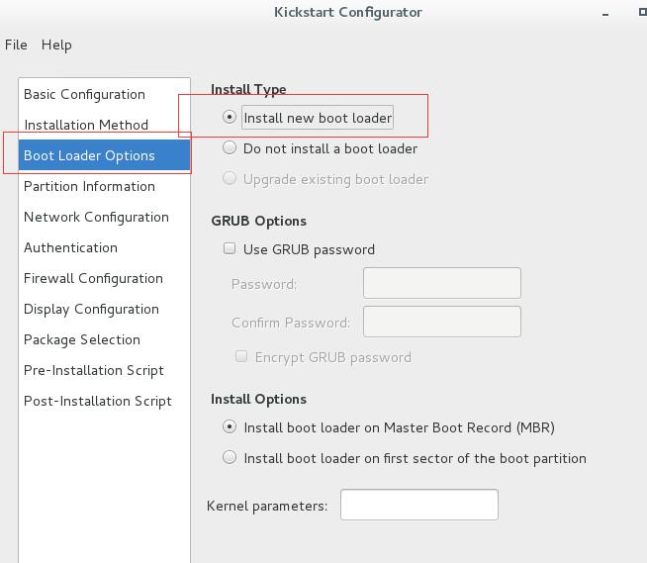Select Installation Method section
Screen dimensions: 647x563
point(104,125)
